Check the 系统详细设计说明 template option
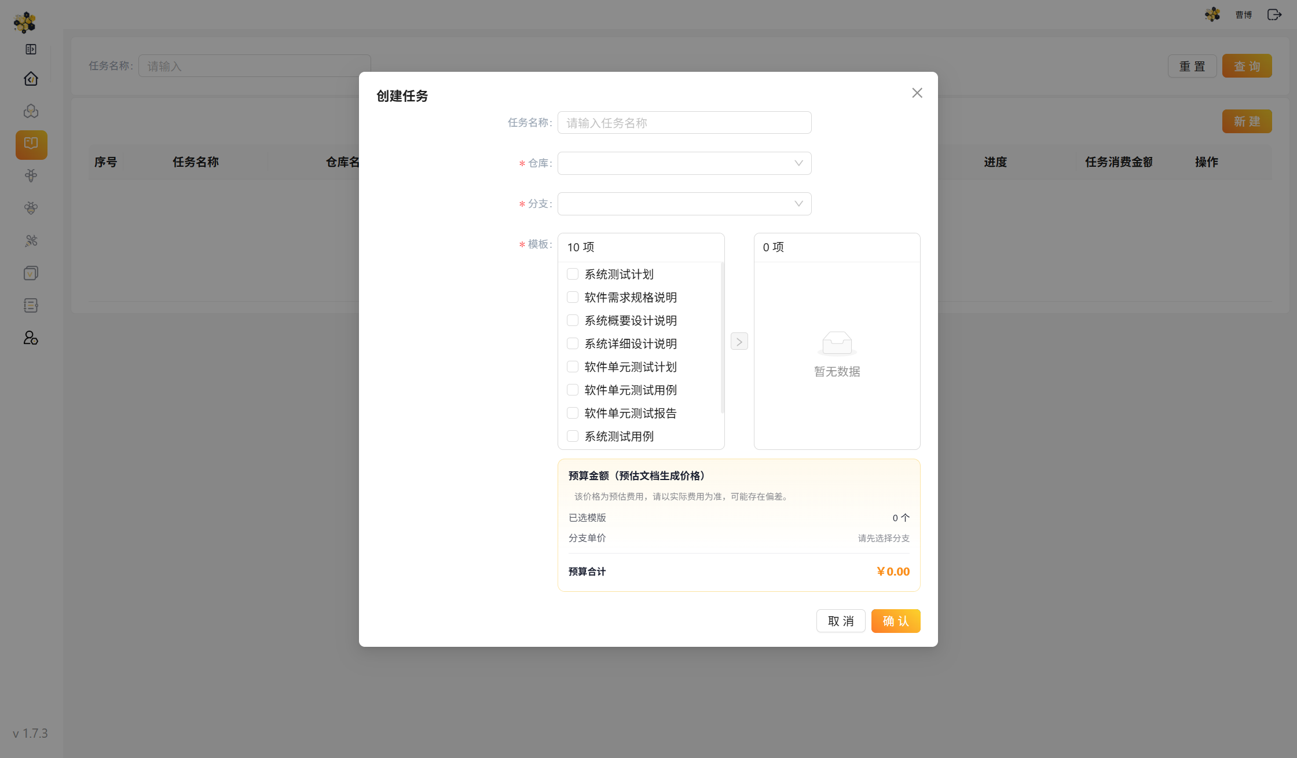 click(x=573, y=343)
